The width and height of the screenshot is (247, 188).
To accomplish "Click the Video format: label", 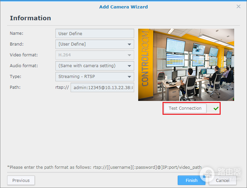I will click(24, 55).
